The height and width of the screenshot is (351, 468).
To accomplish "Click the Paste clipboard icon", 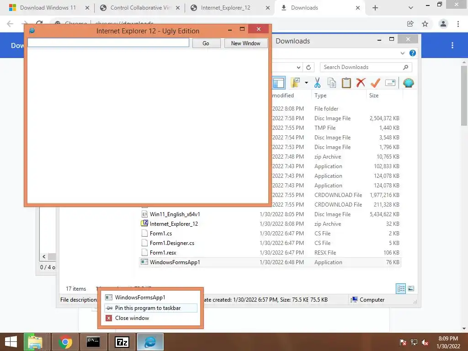I will point(346,83).
